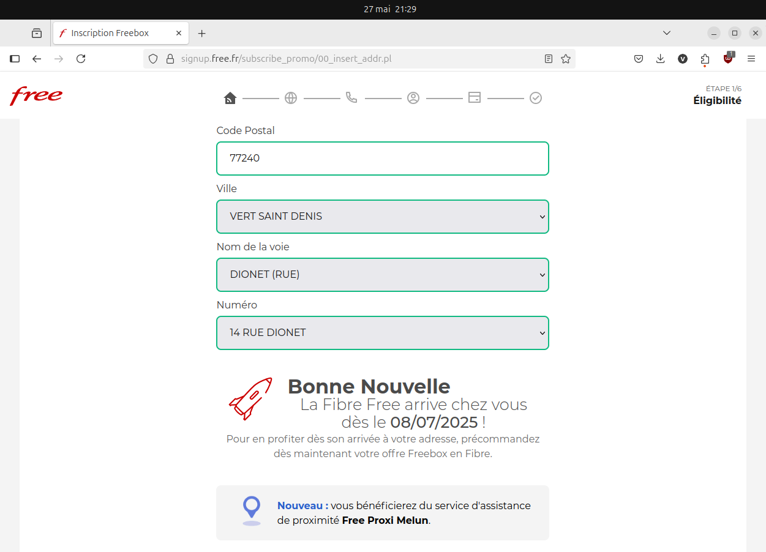Maximize the browser window
The width and height of the screenshot is (766, 552).
[735, 33]
